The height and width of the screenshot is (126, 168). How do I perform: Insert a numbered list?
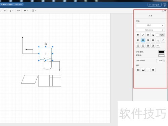138,46
